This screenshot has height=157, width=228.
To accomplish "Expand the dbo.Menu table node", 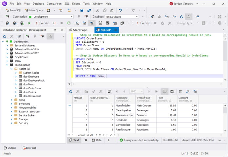I will pyautogui.click(x=15, y=84).
